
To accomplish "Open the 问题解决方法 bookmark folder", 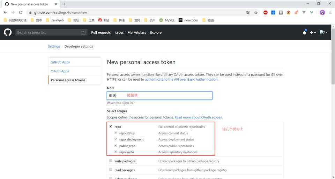I will (x=15, y=20).
